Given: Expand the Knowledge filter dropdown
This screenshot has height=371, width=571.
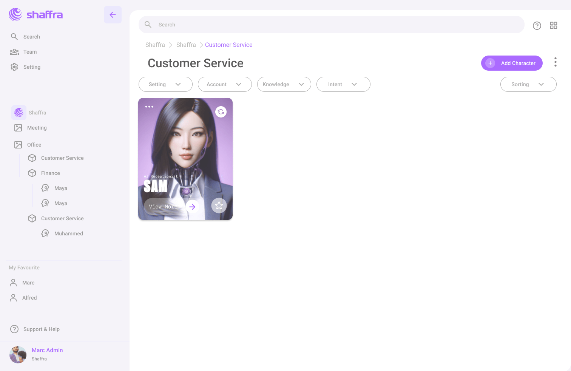Looking at the screenshot, I should (x=284, y=84).
